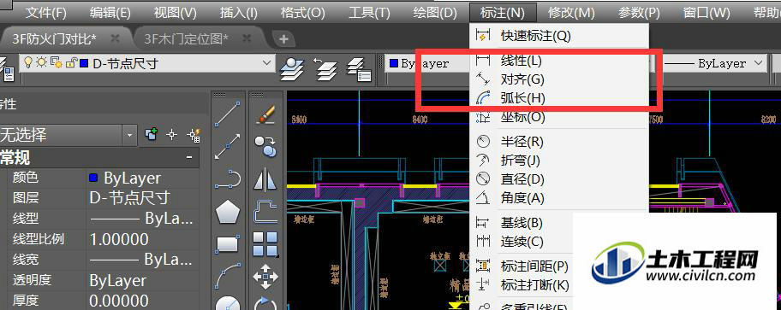Image resolution: width=781 pixels, height=310 pixels.
Task: Open the 视图(V) menu
Action: click(176, 13)
